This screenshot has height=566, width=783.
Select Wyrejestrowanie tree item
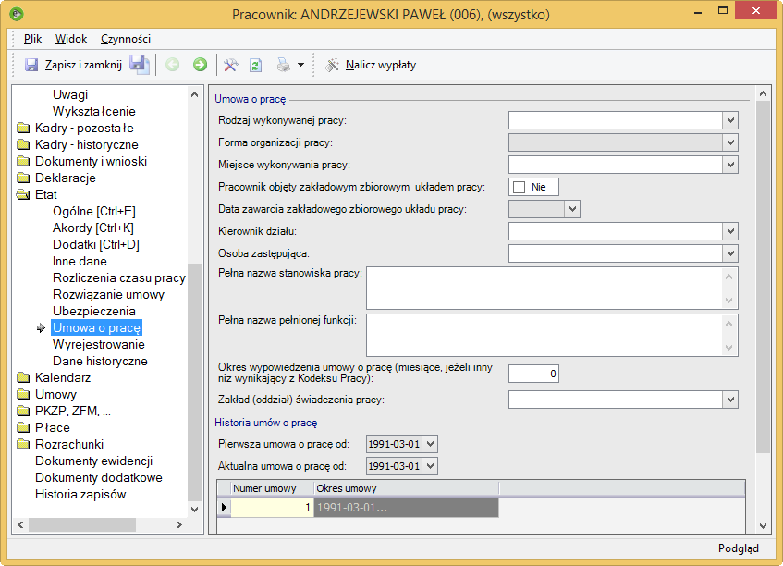click(x=98, y=345)
